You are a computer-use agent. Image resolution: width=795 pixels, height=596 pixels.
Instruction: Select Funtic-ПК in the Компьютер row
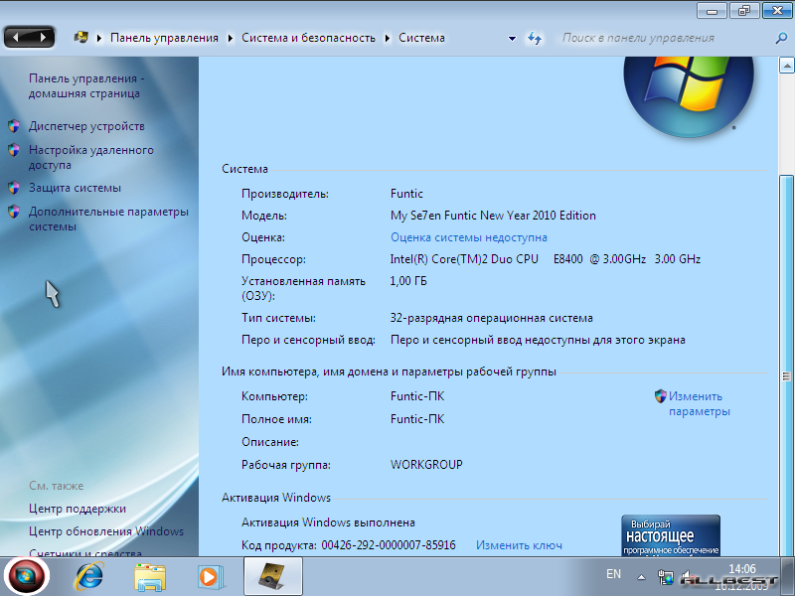417,396
